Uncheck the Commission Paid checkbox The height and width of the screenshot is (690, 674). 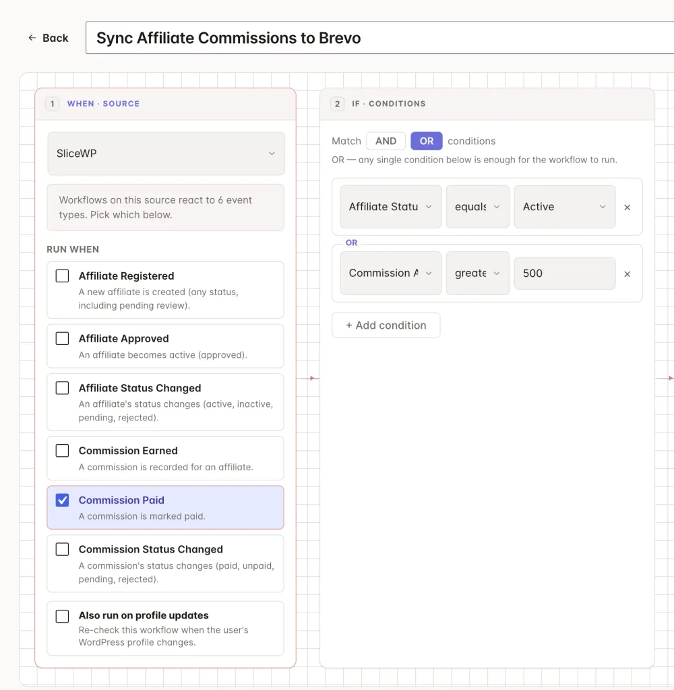[x=62, y=500]
